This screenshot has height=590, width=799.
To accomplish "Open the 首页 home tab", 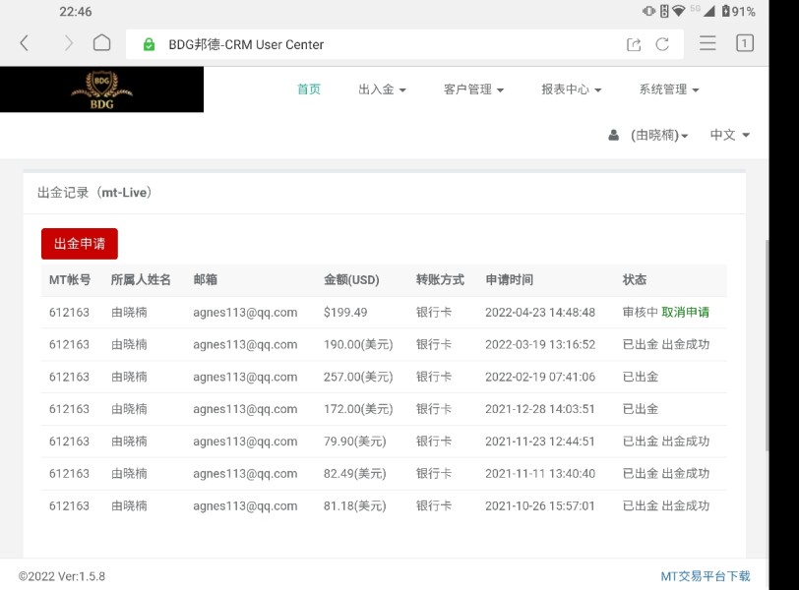I will (x=309, y=89).
